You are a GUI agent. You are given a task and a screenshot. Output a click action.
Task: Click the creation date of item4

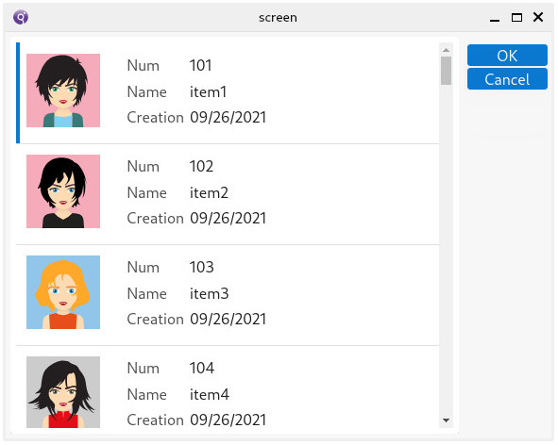pyautogui.click(x=228, y=420)
